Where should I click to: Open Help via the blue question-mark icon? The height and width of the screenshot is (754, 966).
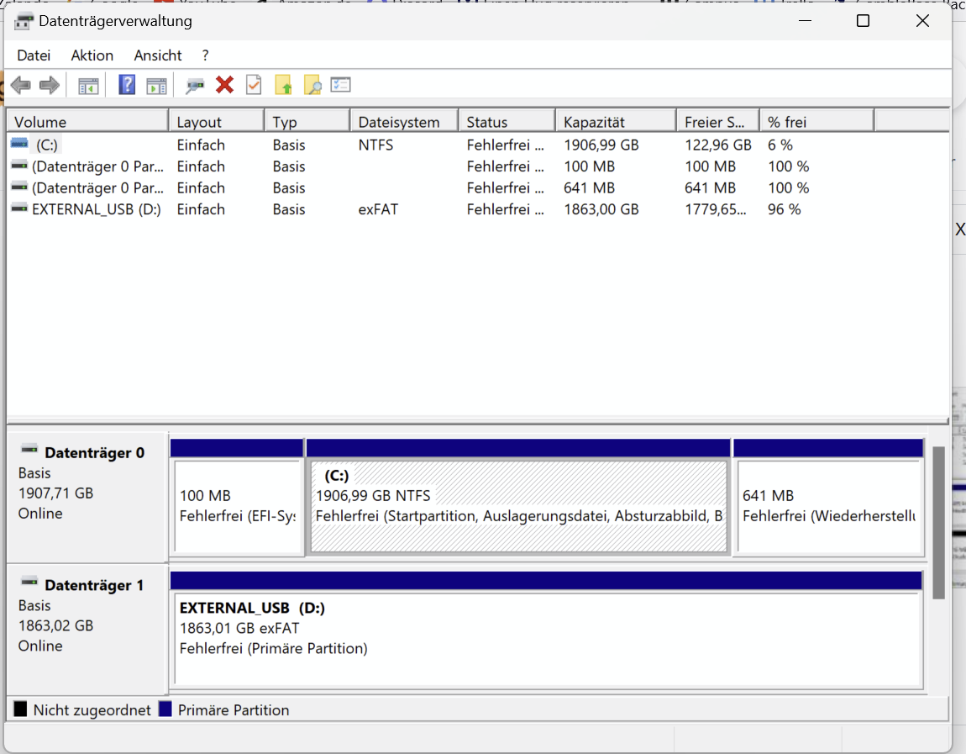pyautogui.click(x=127, y=84)
